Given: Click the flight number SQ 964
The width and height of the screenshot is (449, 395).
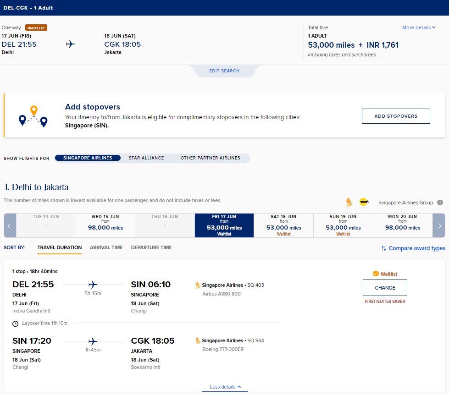Looking at the screenshot, I should [255, 340].
